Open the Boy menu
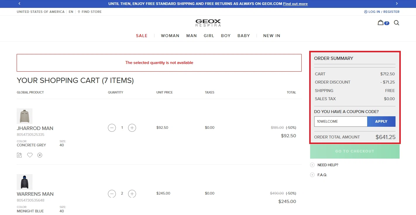 tap(226, 36)
